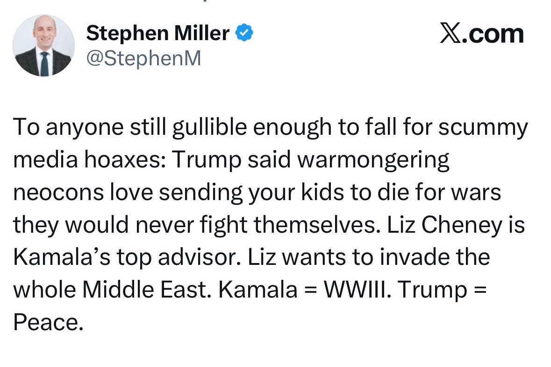Click the blue verified checkmark badge
Image resolution: width=551 pixels, height=367 pixels.
[x=244, y=33]
